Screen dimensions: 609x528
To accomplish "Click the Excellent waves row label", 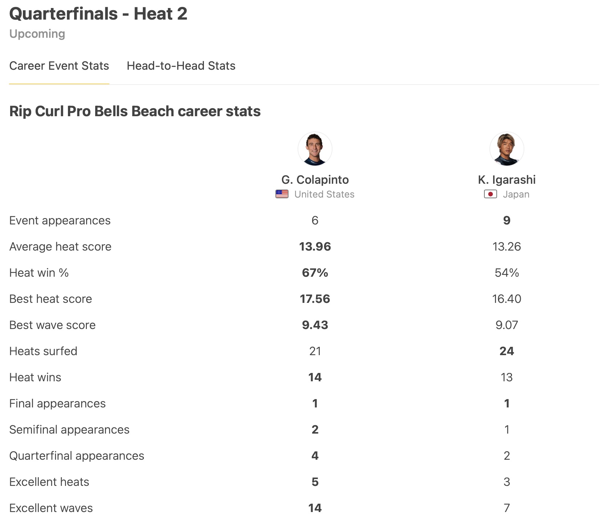I will 51,508.
